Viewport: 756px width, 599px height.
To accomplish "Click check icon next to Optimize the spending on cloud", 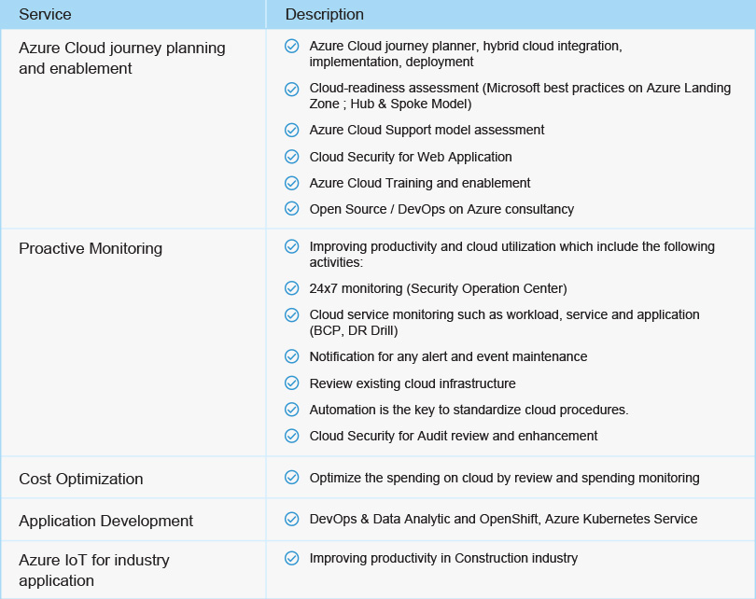I will coord(292,477).
